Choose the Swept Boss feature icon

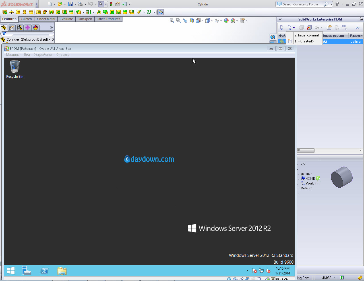(18, 12)
